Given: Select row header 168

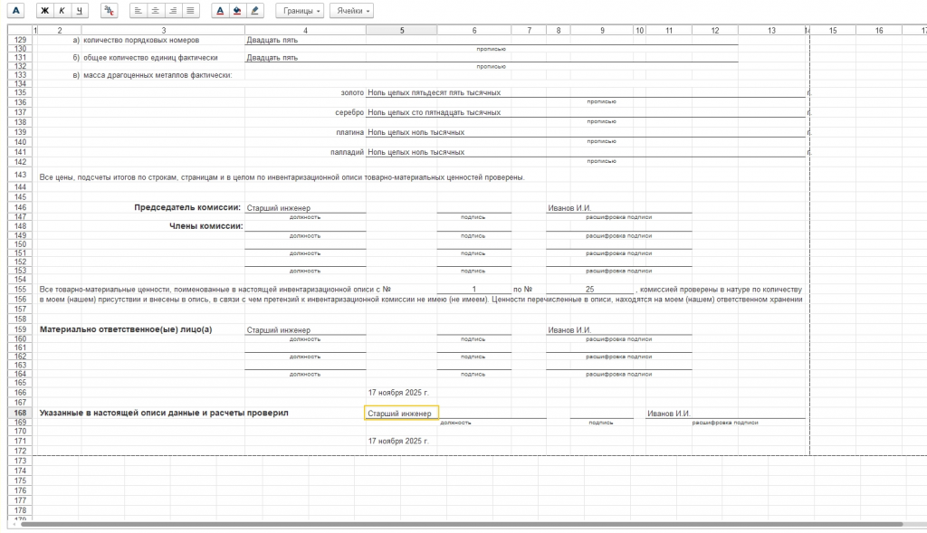Looking at the screenshot, I should pyautogui.click(x=21, y=413).
